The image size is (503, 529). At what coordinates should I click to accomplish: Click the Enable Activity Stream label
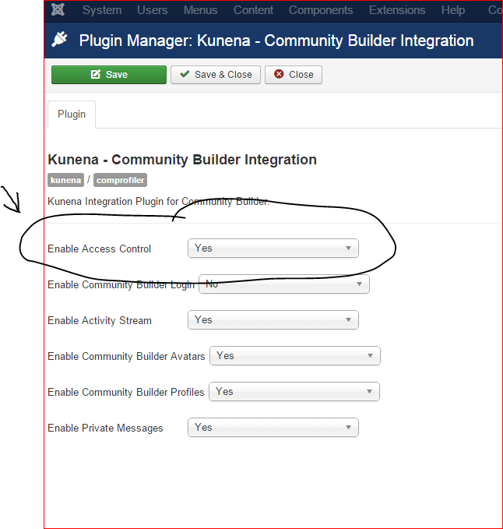pos(100,320)
